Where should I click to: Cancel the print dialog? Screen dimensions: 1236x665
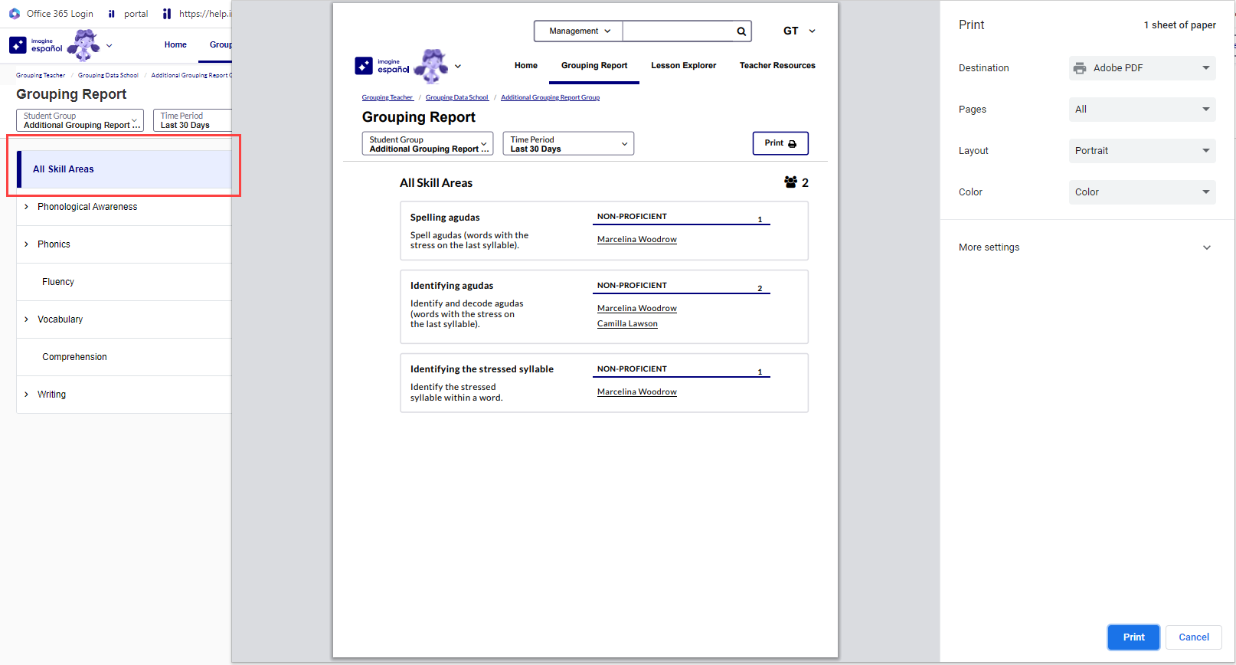(1194, 637)
